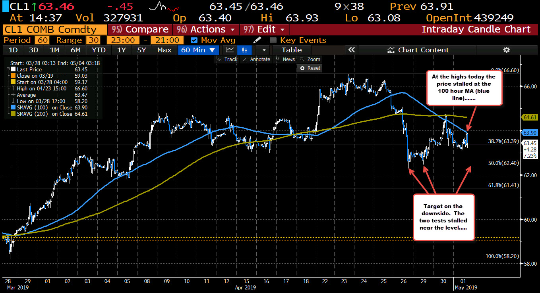Screen dimensions: 540x293
Task: Open the Table view
Action: 292,50
